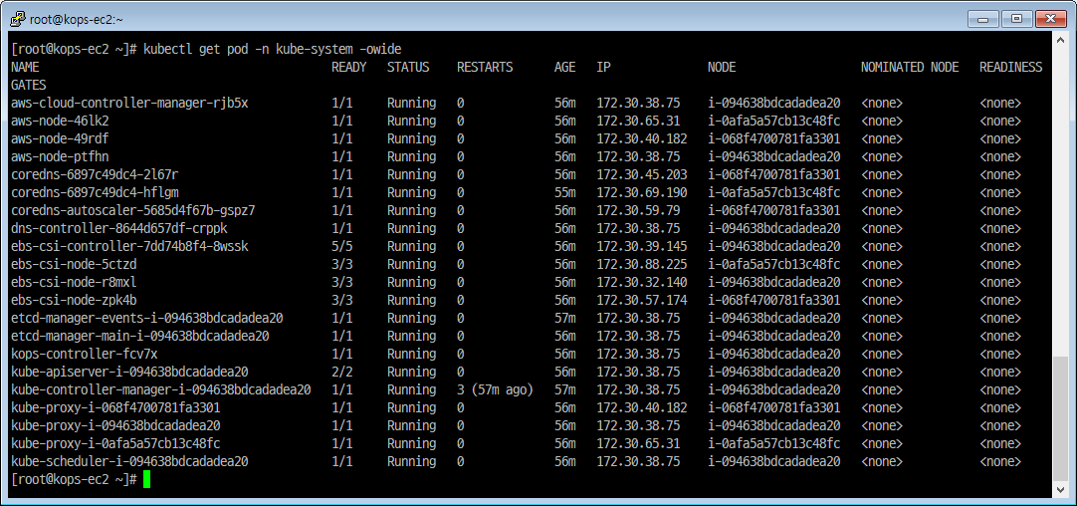The image size is (1077, 506).
Task: Click pod name kube-controller-manager-i-094638bdcadadea20
Action: pos(161,389)
